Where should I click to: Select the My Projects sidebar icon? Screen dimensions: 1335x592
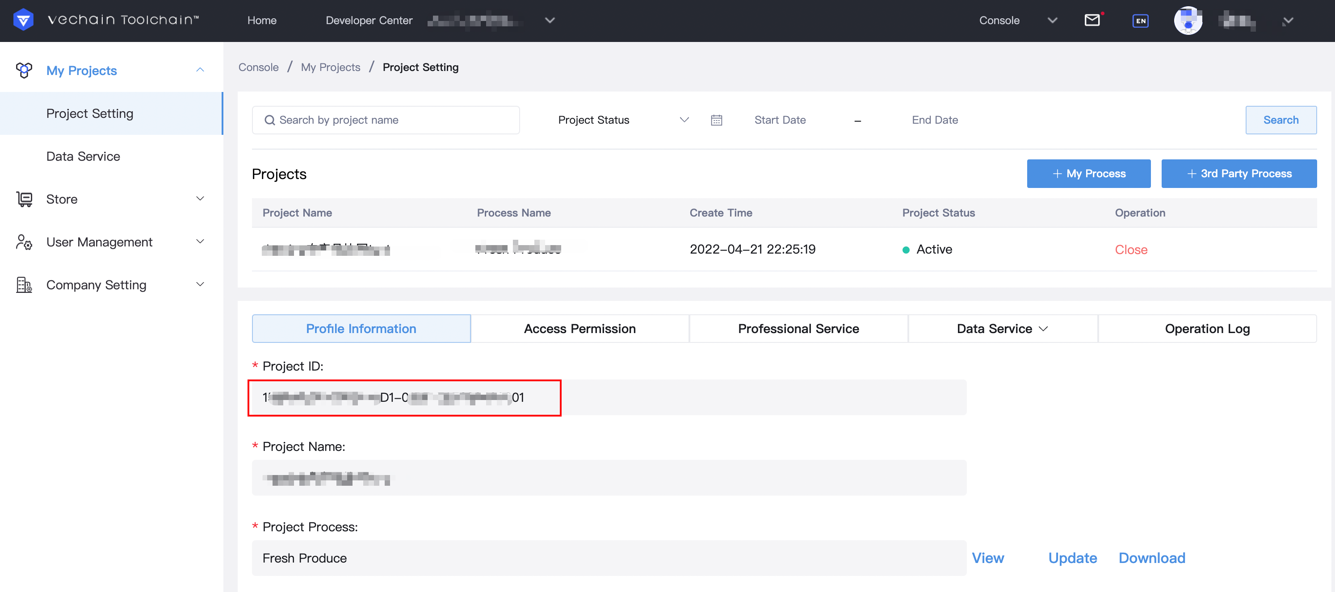(24, 70)
